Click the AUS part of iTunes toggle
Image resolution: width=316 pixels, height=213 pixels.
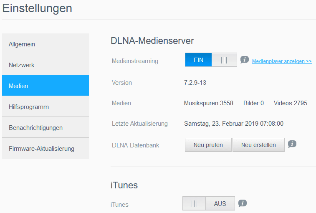click(x=220, y=203)
